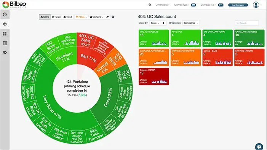The height and width of the screenshot is (150, 267).
Task: Select the 403: UC Sales count segment
Action: (86, 40)
